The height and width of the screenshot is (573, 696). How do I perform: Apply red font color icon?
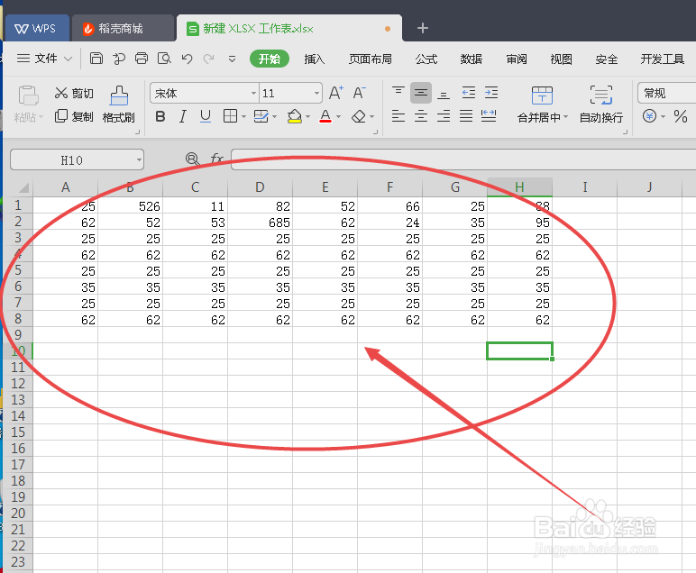(x=325, y=116)
